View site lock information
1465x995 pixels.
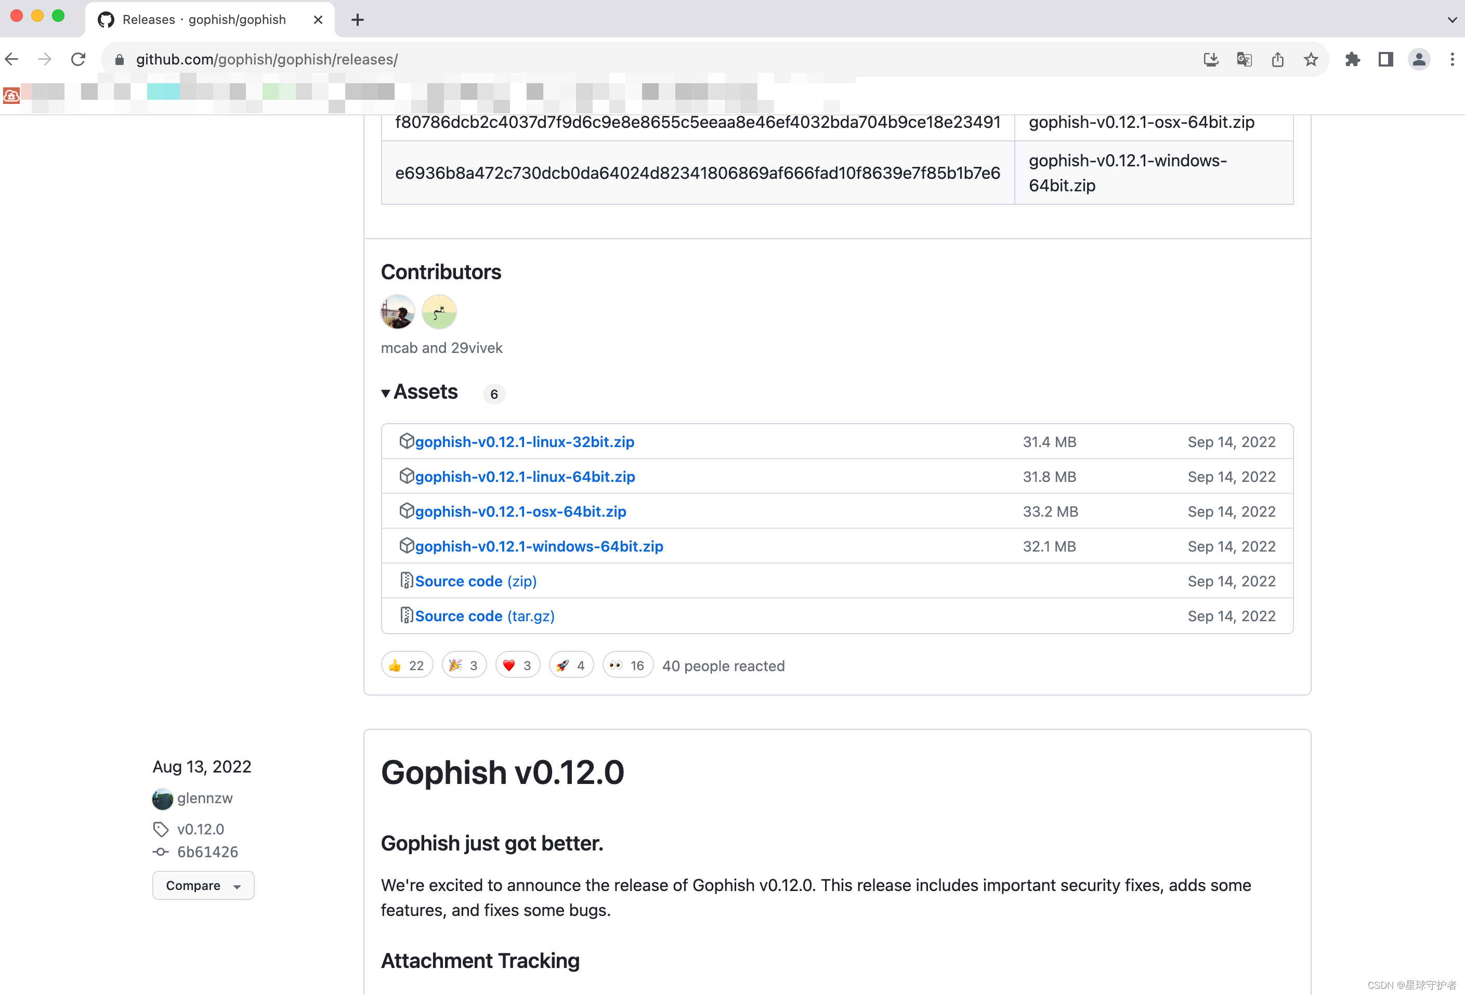click(x=119, y=59)
